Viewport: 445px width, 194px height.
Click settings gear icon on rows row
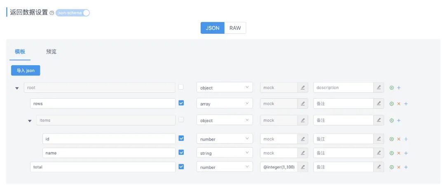(391, 104)
